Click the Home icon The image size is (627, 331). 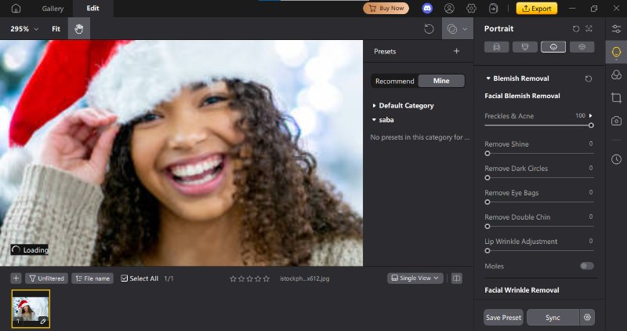[16, 9]
